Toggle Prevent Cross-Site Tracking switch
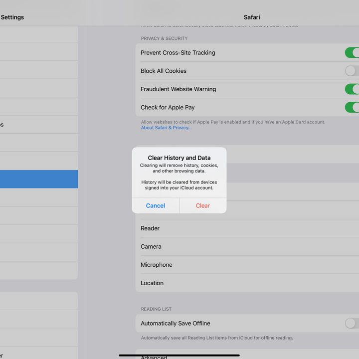The image size is (359, 359). (x=352, y=53)
